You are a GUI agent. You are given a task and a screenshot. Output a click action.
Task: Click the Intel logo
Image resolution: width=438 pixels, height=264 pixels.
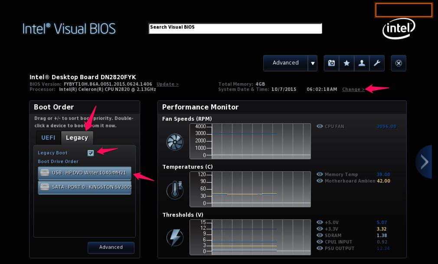point(399,29)
